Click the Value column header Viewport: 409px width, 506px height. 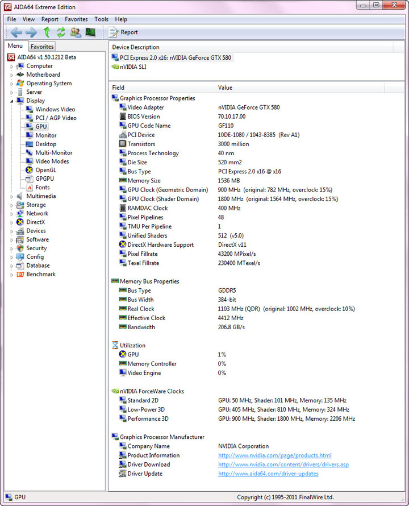pos(300,88)
